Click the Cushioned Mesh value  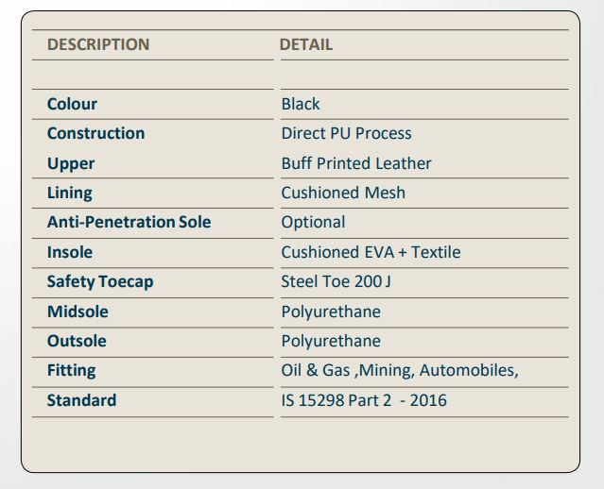pyautogui.click(x=343, y=193)
